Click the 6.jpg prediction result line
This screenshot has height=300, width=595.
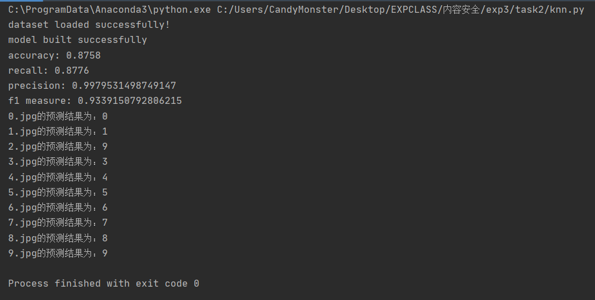[58, 208]
